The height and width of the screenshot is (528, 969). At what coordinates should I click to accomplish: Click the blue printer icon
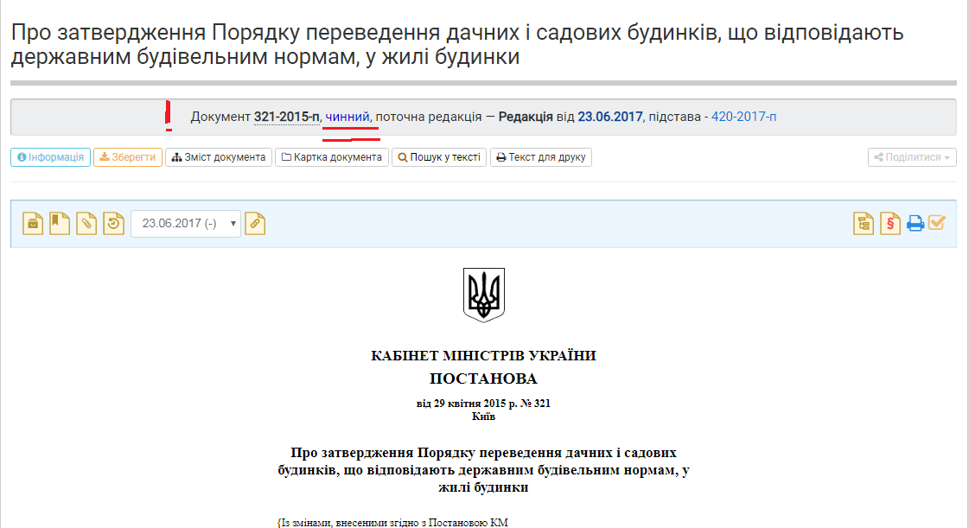click(x=915, y=224)
